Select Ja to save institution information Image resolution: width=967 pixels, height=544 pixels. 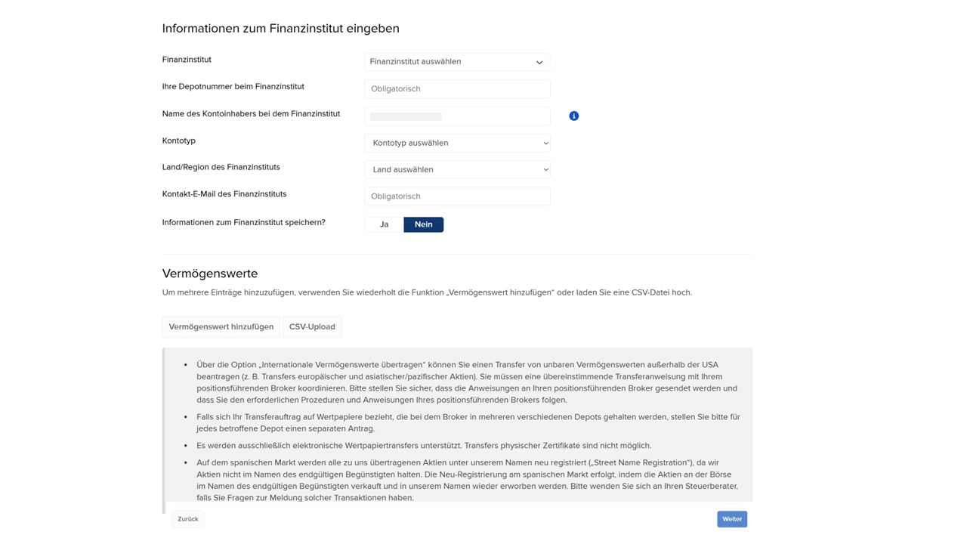pos(384,224)
